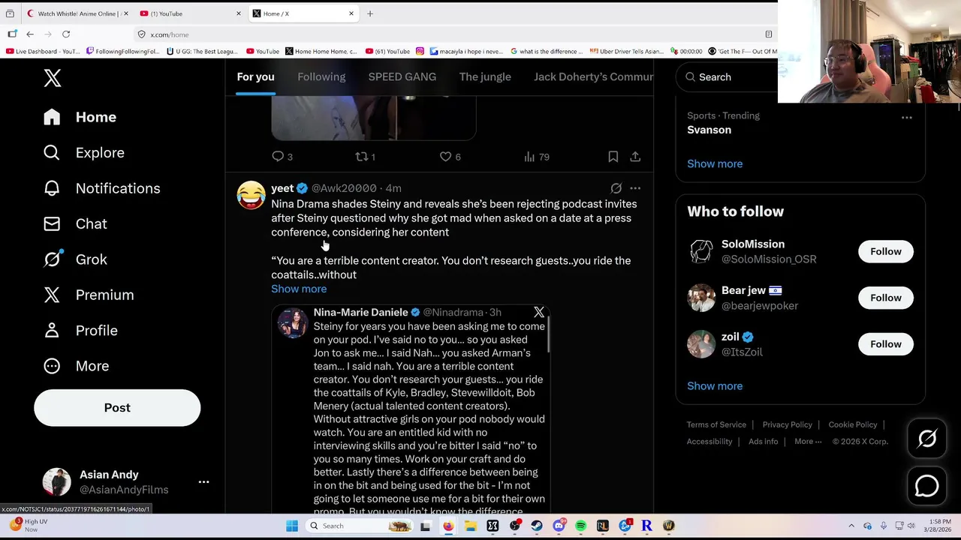961x540 pixels.
Task: Expand the footer More menu
Action: pyautogui.click(x=809, y=442)
